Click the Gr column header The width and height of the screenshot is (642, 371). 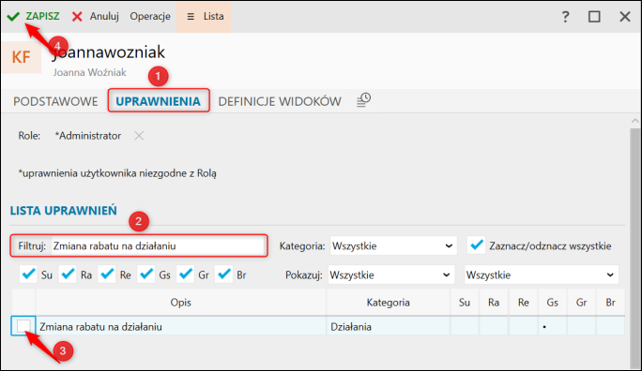tap(581, 303)
